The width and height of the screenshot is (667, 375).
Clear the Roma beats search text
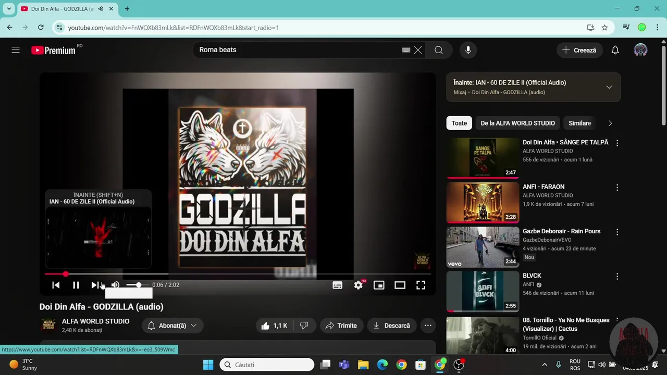click(x=418, y=50)
